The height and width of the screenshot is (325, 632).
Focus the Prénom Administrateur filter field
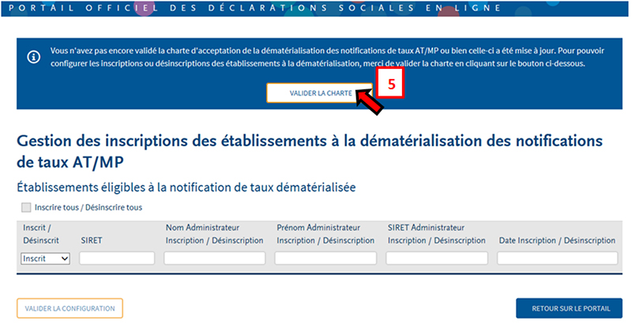pyautogui.click(x=325, y=258)
